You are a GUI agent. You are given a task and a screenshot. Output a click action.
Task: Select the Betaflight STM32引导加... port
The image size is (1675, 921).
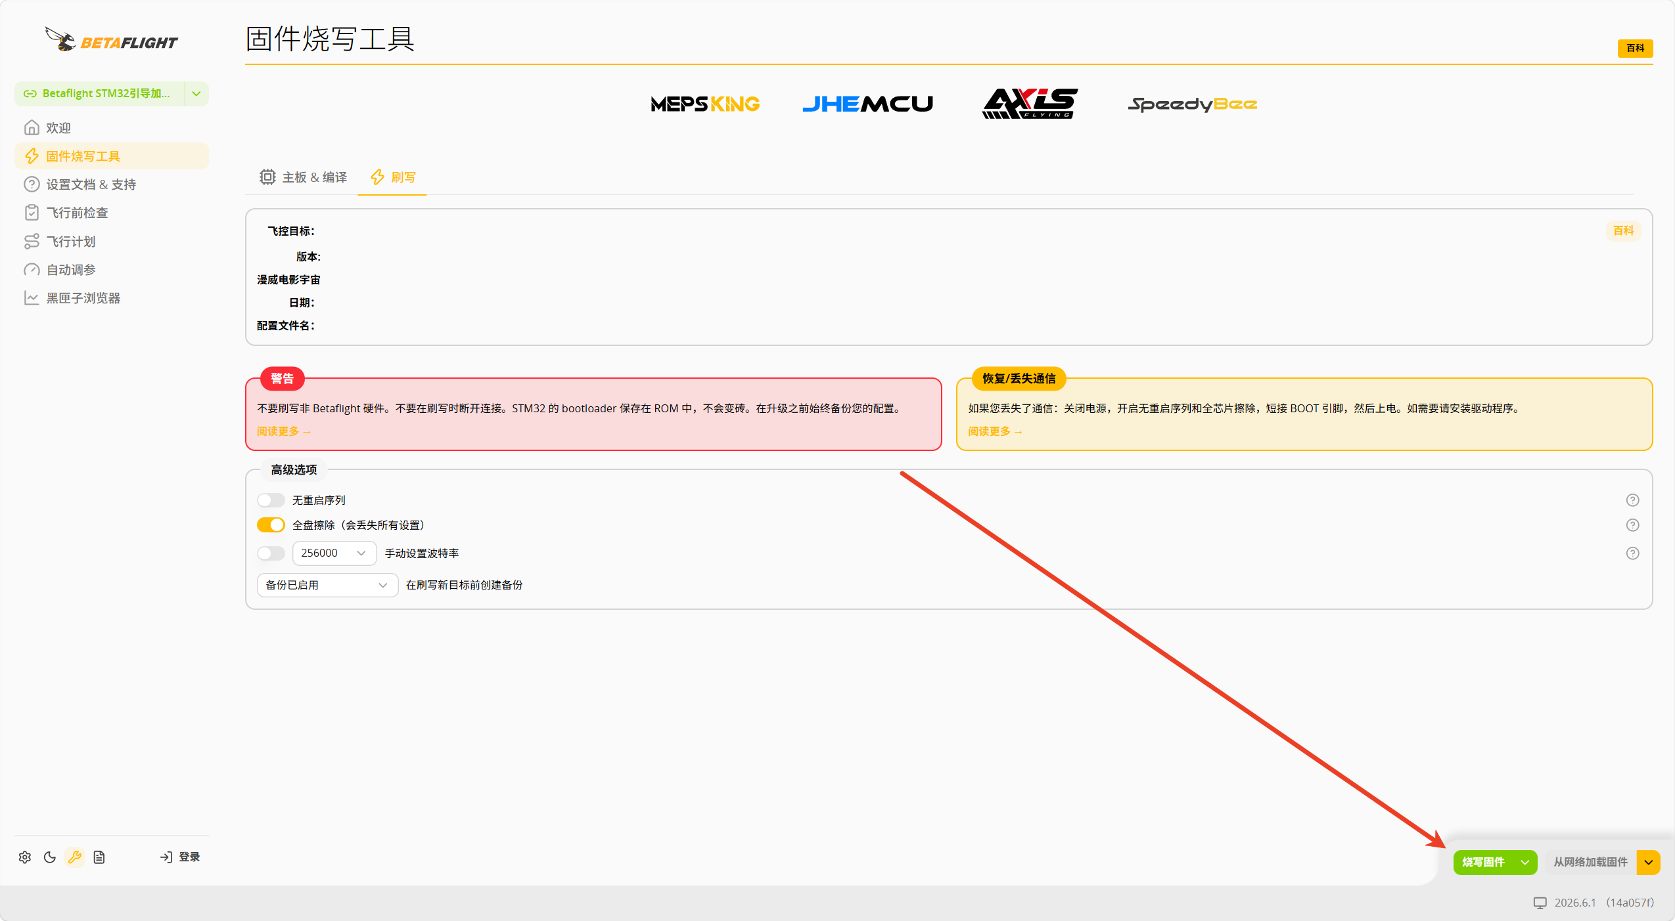tap(100, 94)
